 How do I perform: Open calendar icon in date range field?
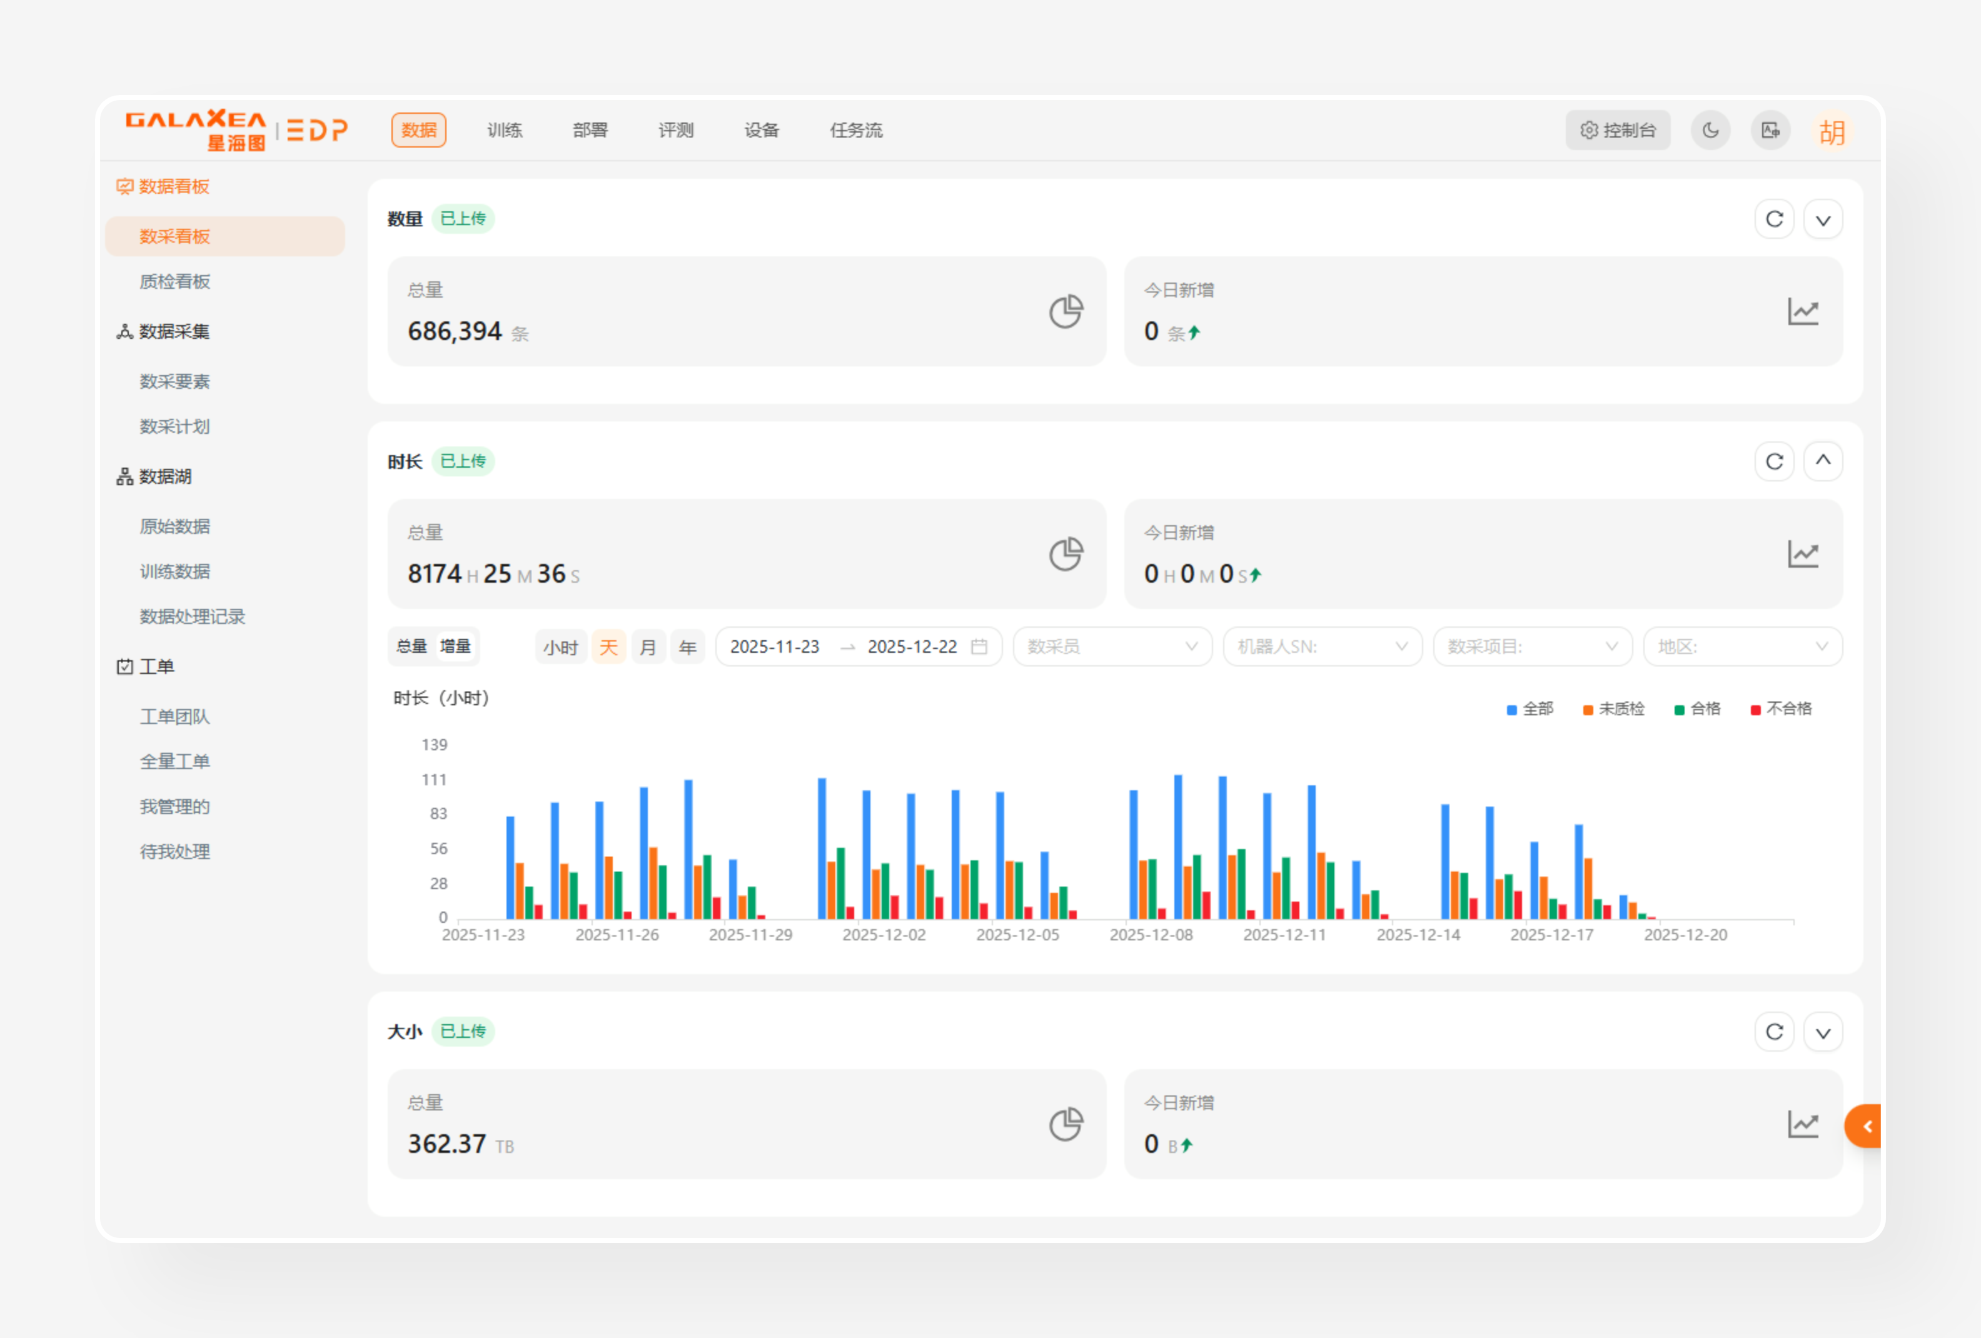click(x=979, y=647)
